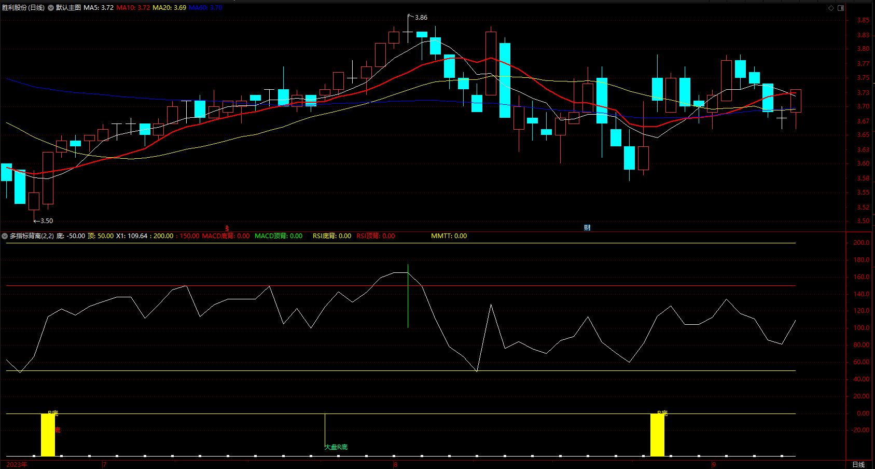The width and height of the screenshot is (875, 469).
Task: Click the 3.86 high price label
Action: click(x=421, y=18)
